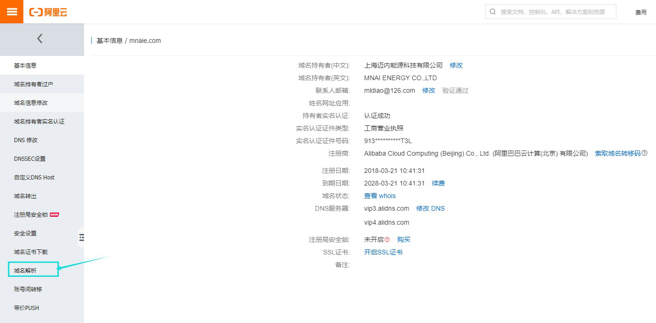656x323 pixels.
Task: Click vip3.alidns.com DNS server
Action: click(x=387, y=208)
